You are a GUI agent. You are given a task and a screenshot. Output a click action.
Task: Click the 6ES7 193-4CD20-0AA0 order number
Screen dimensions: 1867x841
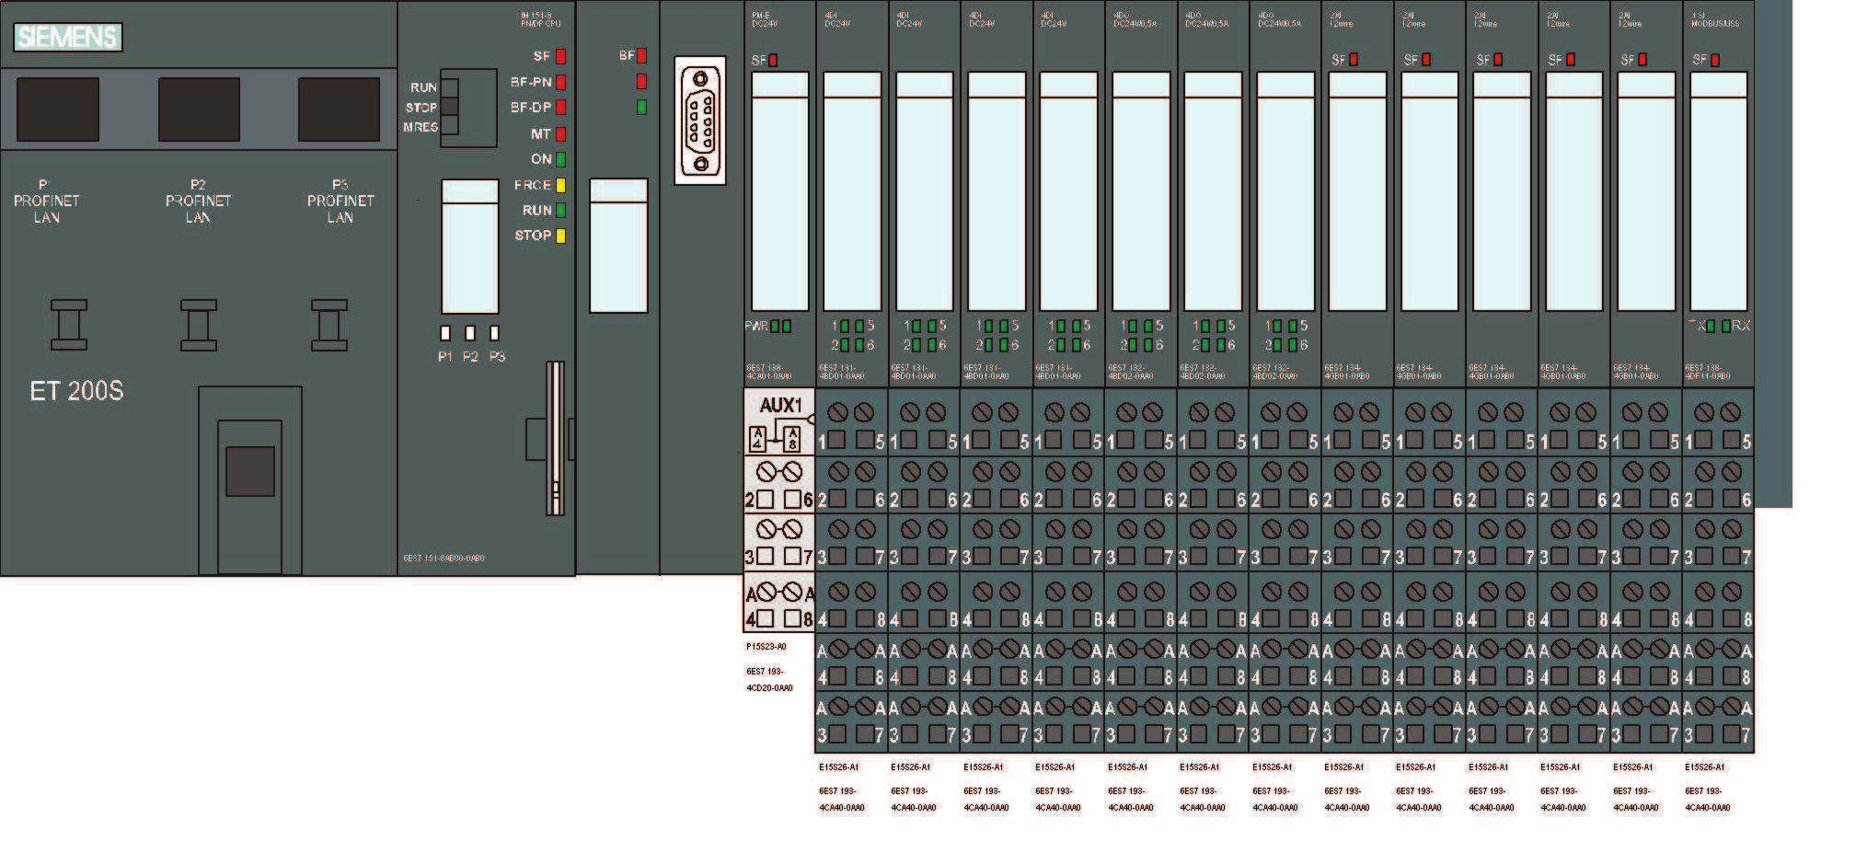pos(769,680)
